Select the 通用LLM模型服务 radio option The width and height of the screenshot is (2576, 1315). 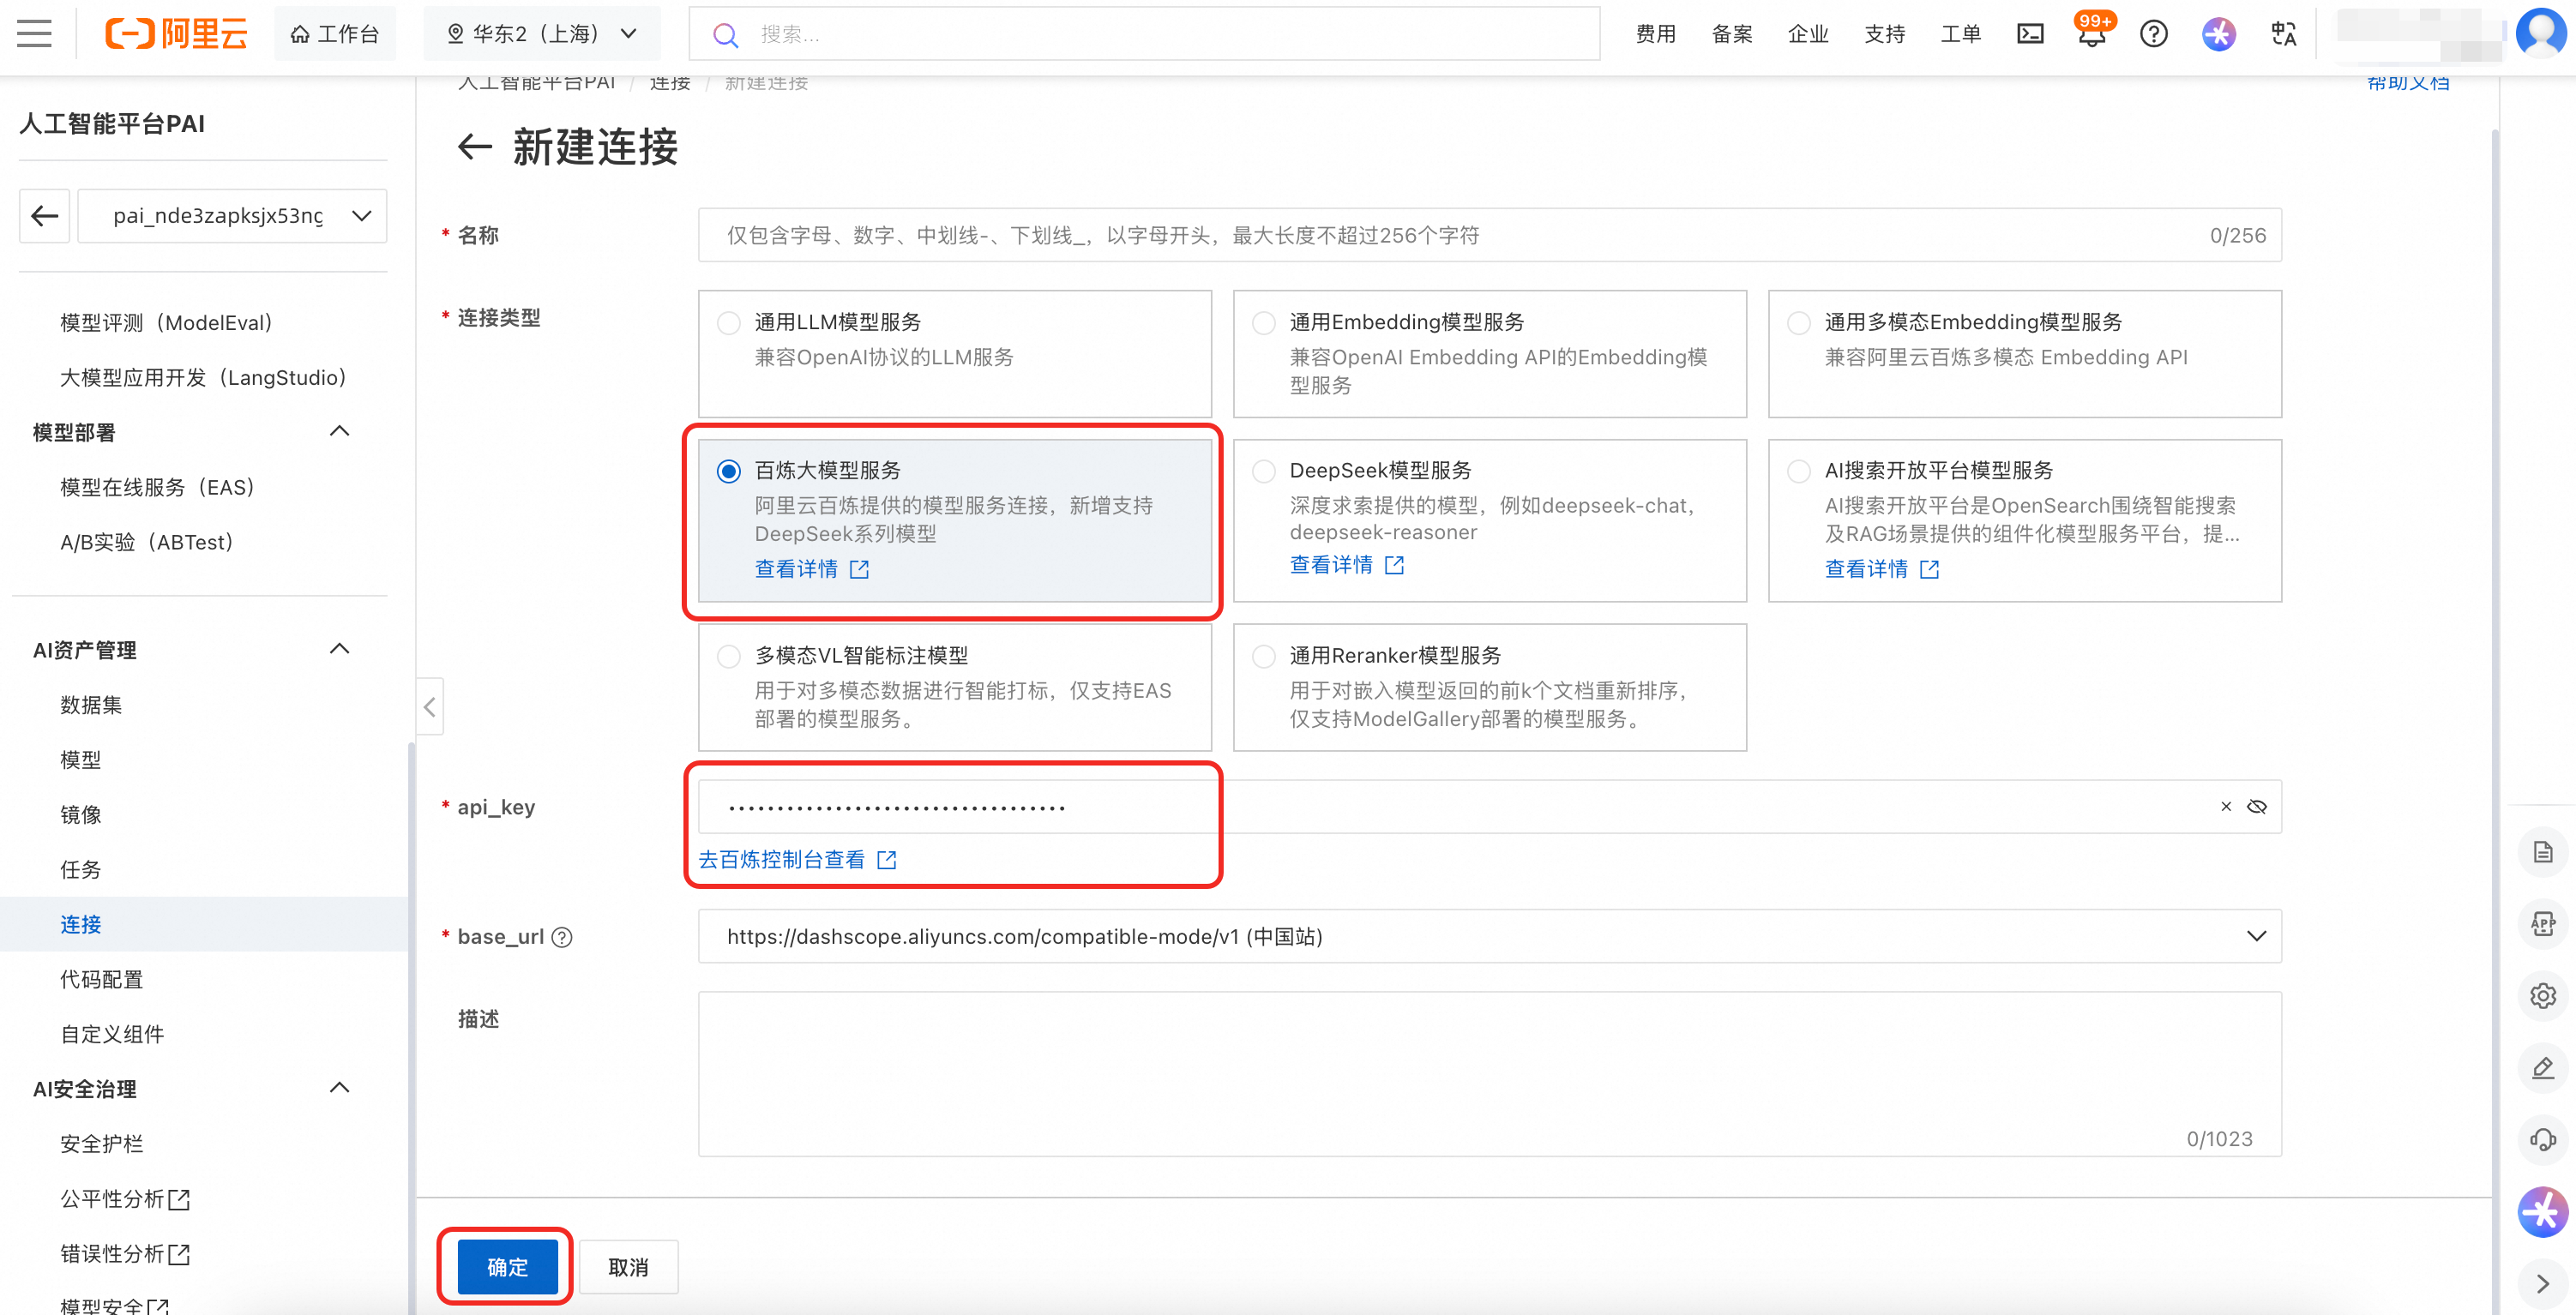tap(729, 323)
